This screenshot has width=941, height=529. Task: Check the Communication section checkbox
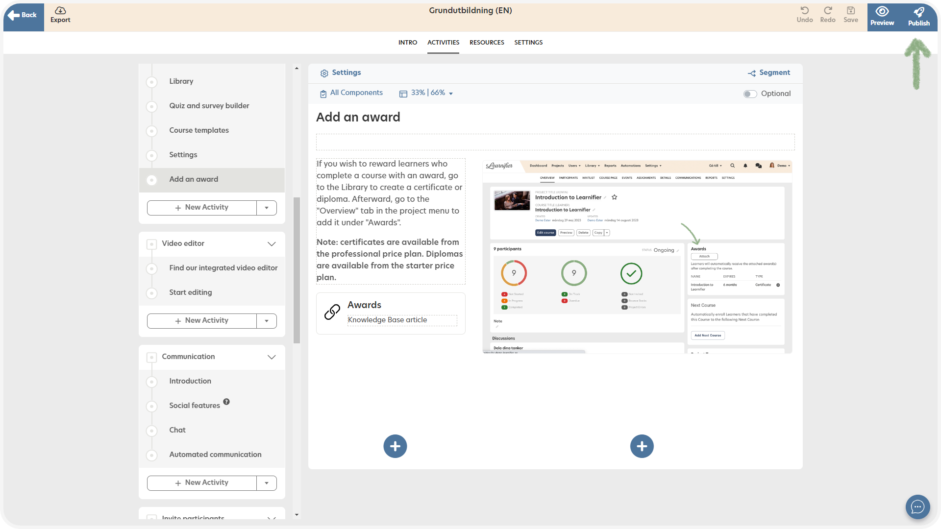[x=152, y=357]
